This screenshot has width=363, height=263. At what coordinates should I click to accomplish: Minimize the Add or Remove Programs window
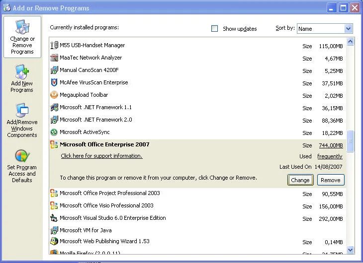click(x=332, y=8)
